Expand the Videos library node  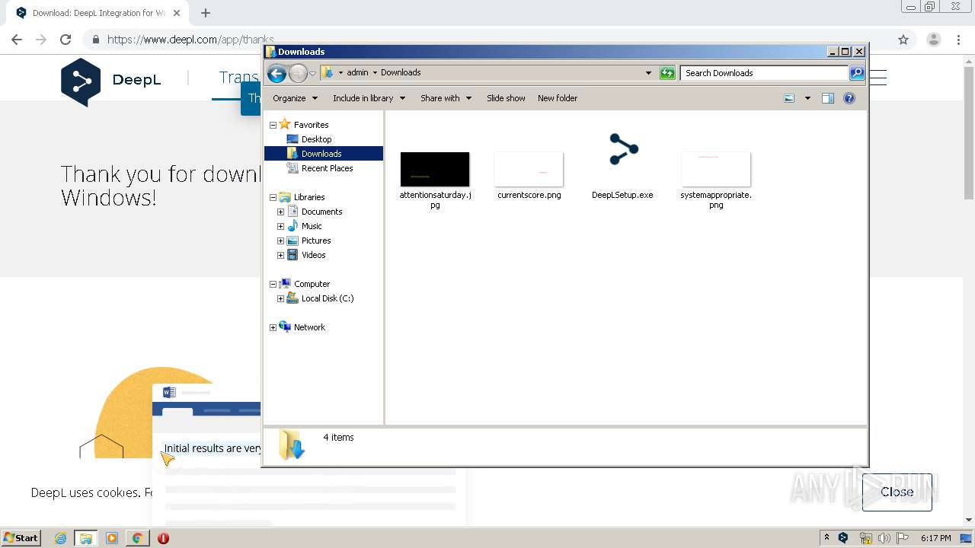(x=280, y=255)
